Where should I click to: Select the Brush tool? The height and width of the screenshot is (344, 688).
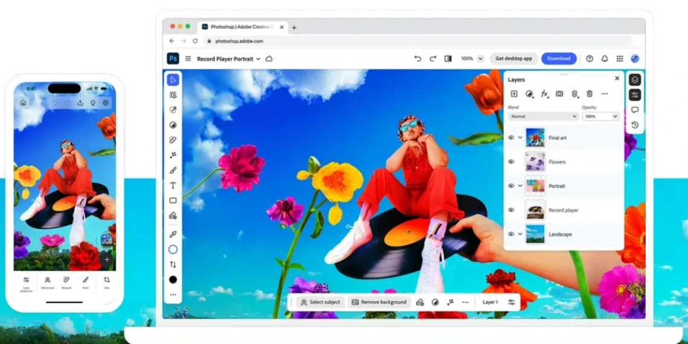(x=173, y=170)
